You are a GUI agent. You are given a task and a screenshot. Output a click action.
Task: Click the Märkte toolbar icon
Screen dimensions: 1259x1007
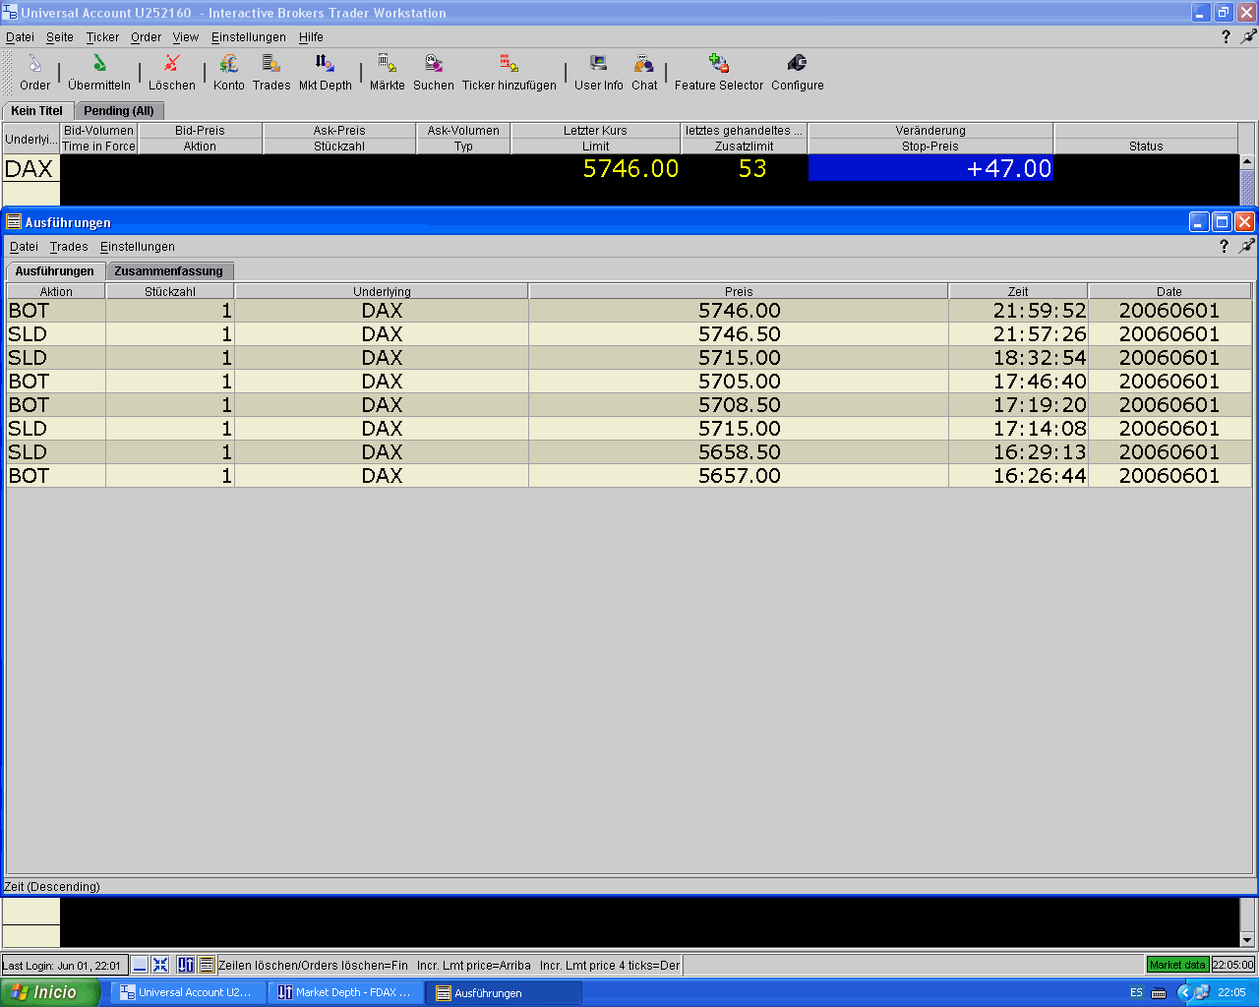click(x=388, y=74)
